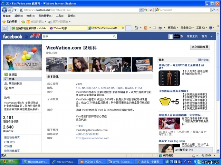This screenshot has width=221, height=165.
Task: Click the Help question mark icon
Action: point(211,28)
